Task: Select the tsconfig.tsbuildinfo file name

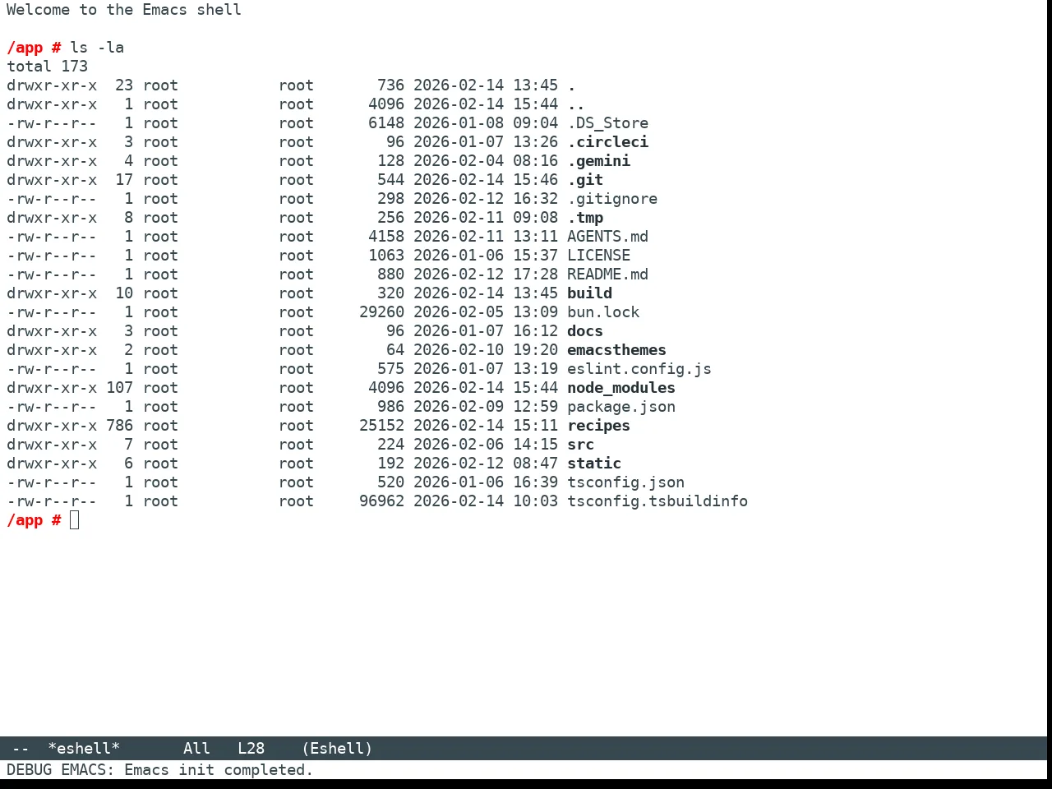Action: pos(657,501)
